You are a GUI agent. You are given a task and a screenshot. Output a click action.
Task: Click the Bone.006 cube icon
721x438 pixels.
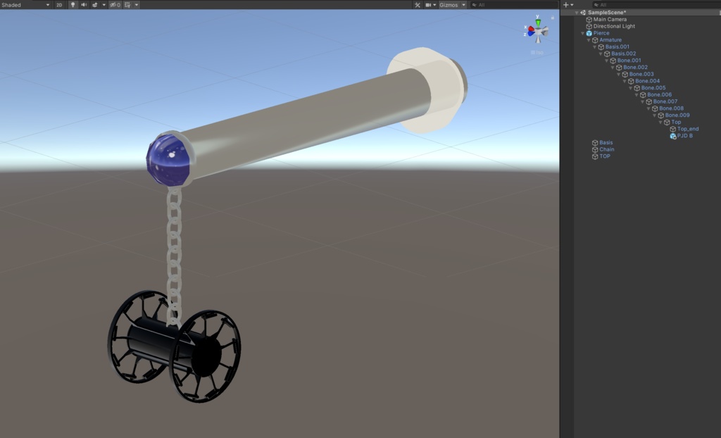coord(643,95)
